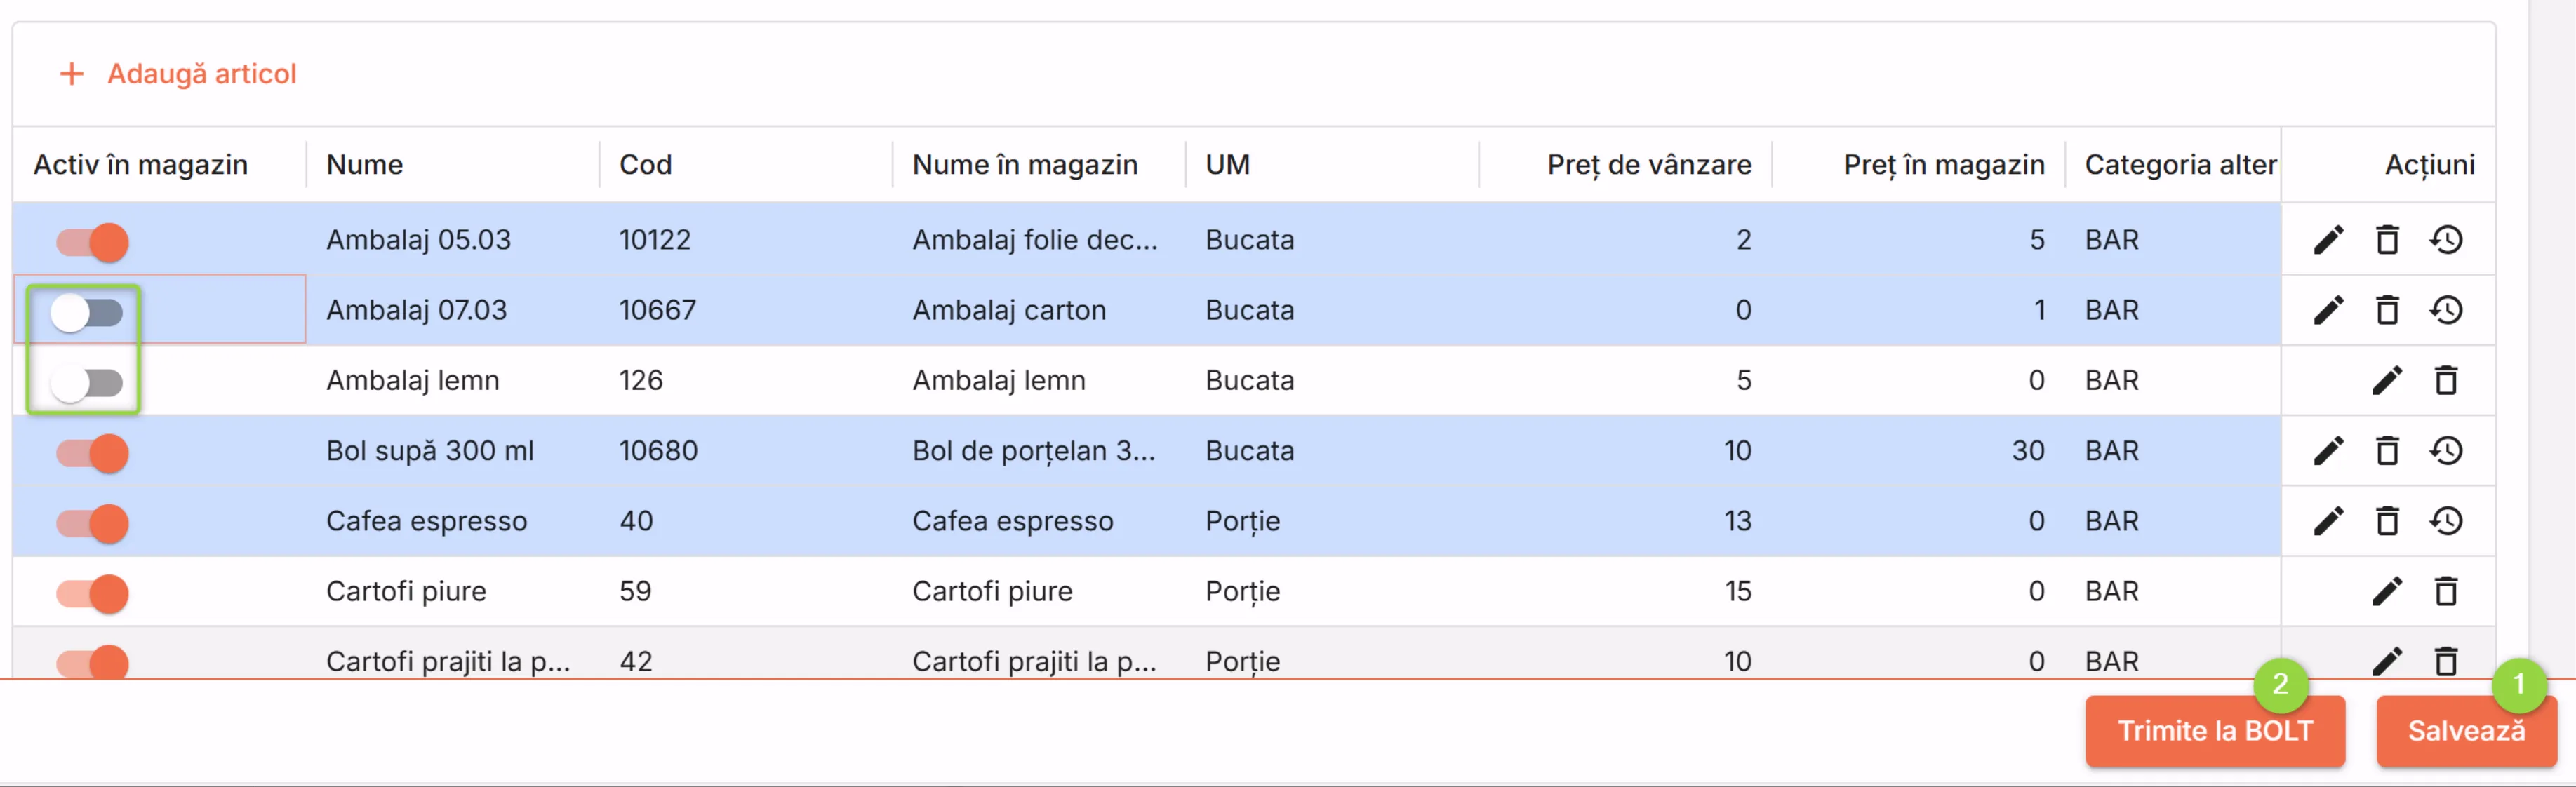Viewport: 2576px width, 787px height.
Task: Activate the Ambalaj lemn toggle
Action: [87, 383]
